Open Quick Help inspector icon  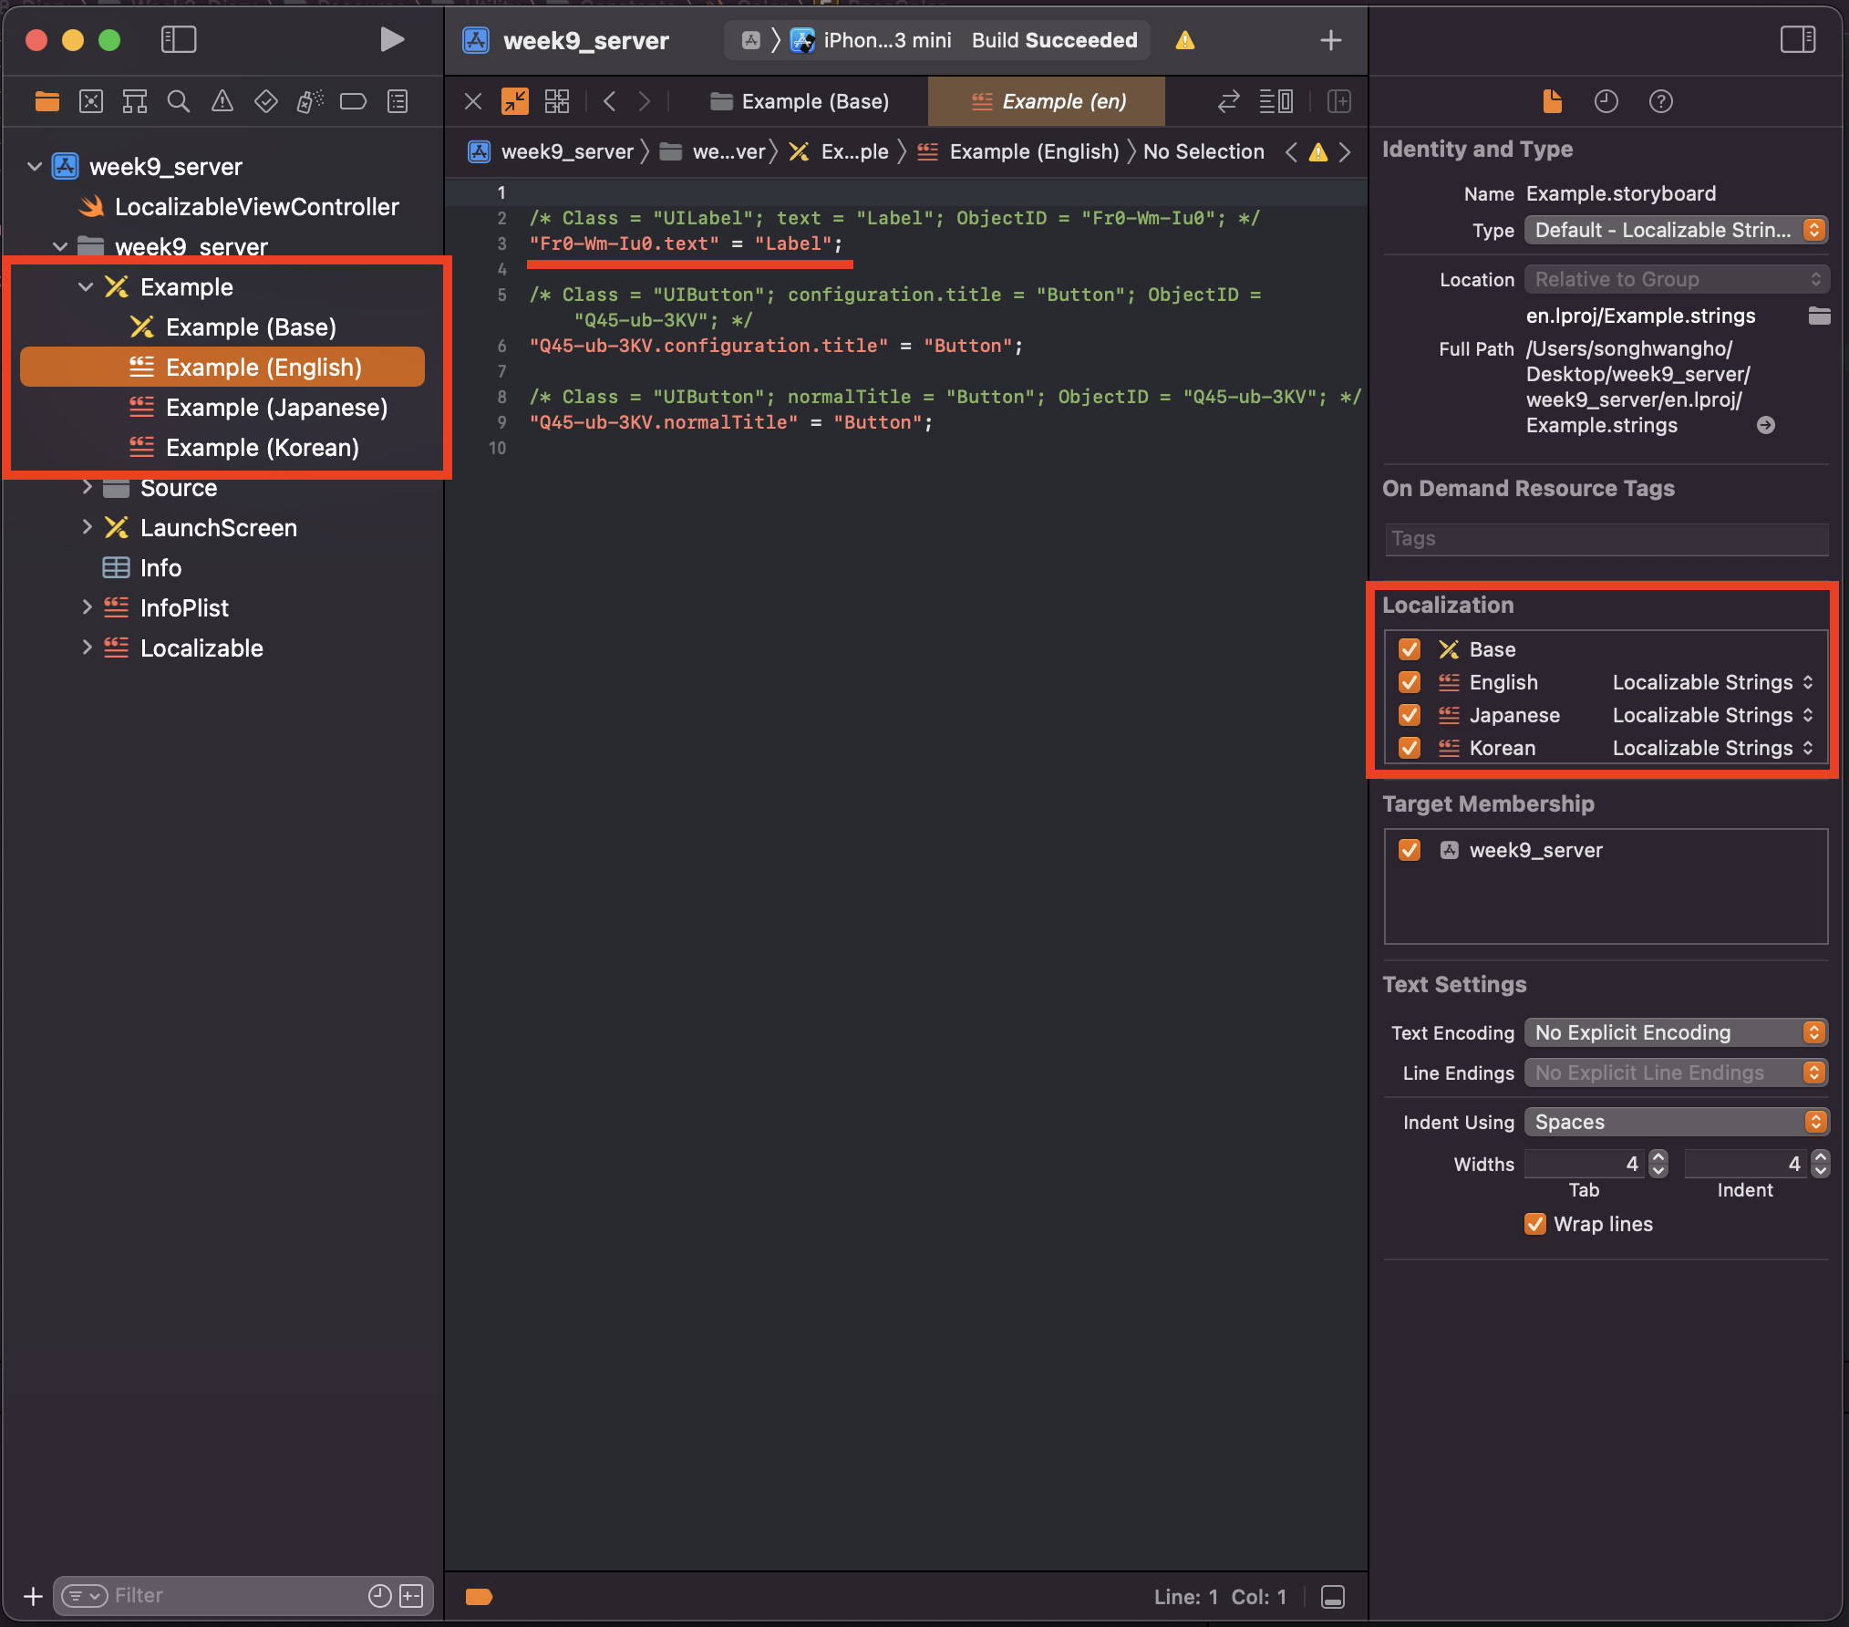coord(1660,101)
